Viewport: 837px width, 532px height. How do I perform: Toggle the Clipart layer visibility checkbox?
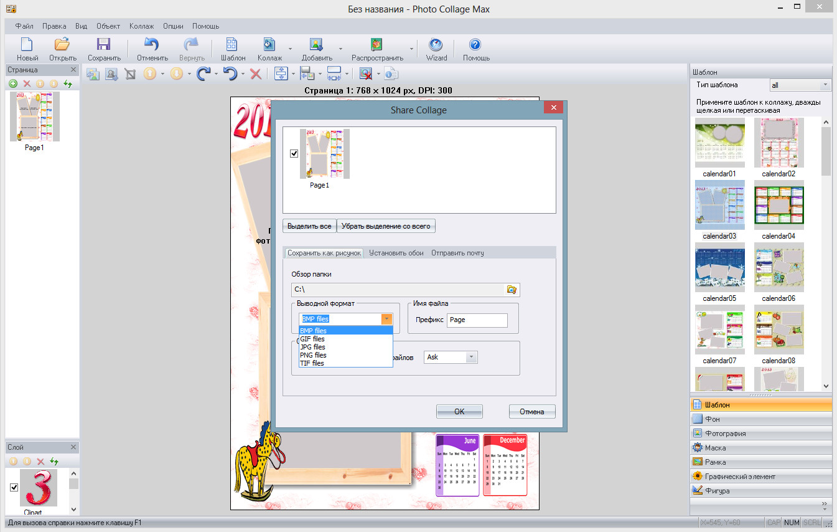[x=14, y=487]
